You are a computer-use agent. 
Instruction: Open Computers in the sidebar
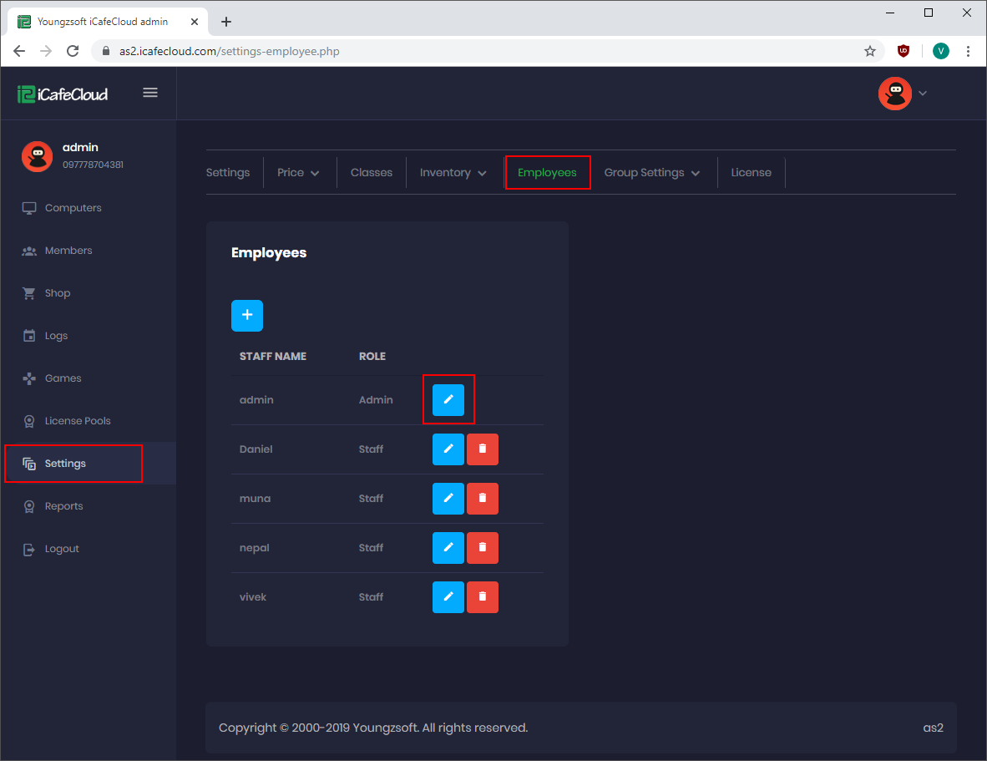[73, 208]
